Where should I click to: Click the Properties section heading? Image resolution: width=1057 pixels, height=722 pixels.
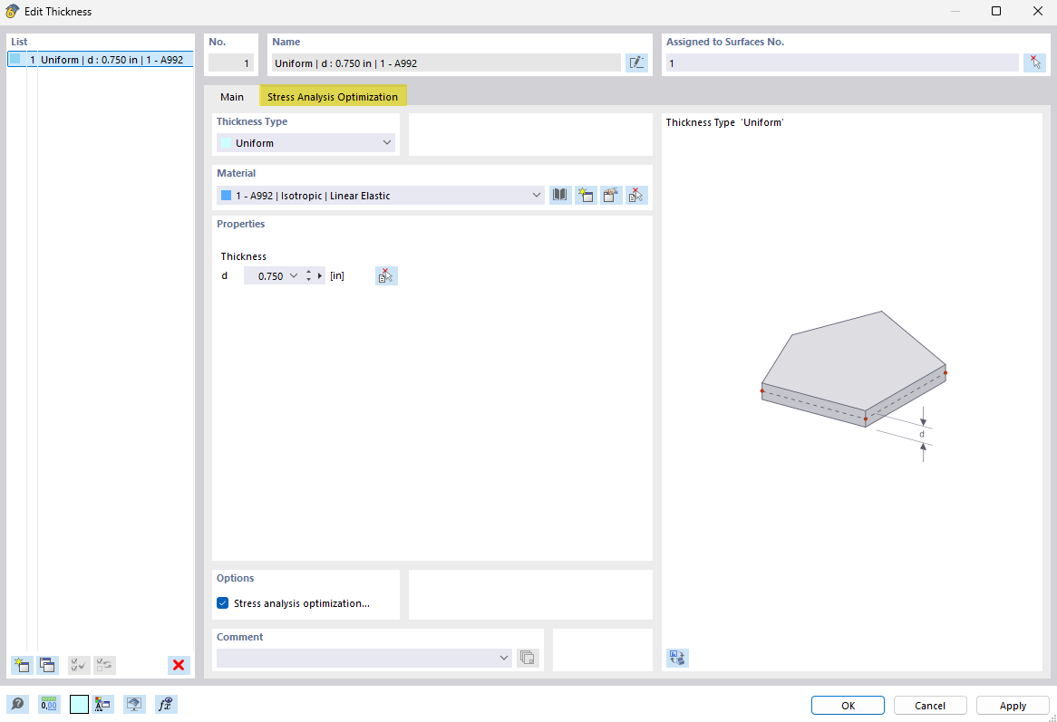[x=240, y=224]
